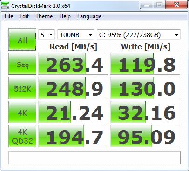Start the Seq benchmark test
189x171 pixels.
[22, 64]
